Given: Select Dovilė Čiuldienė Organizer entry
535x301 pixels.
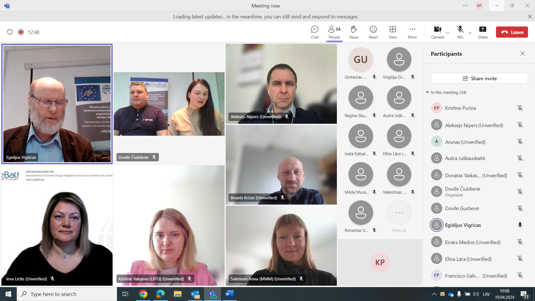Looking at the screenshot, I should click(x=462, y=191).
